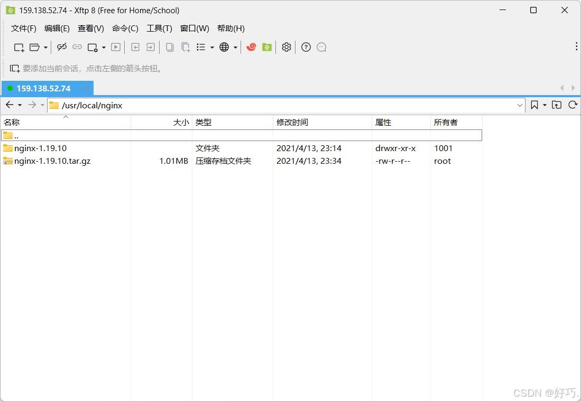Sort by the 属性 column header
The width and height of the screenshot is (581, 402).
401,122
